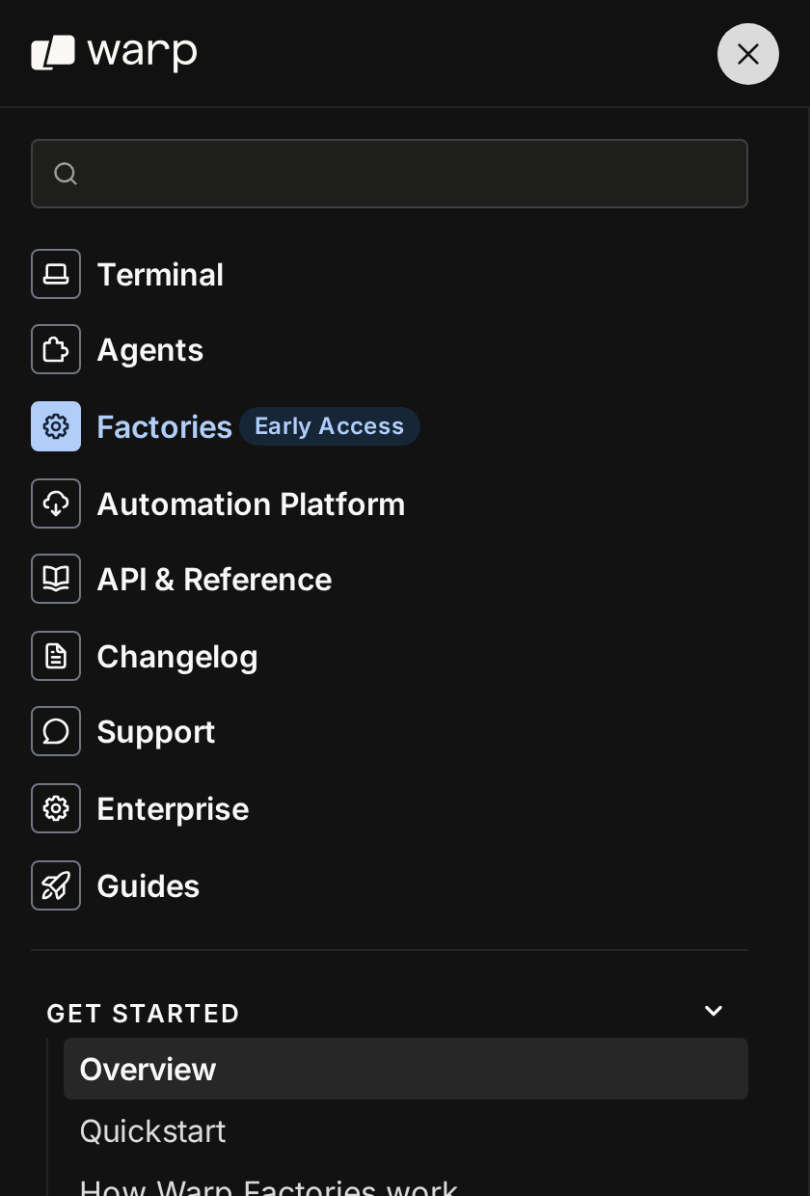
Task: Select the Automation Platform menu label
Action: (251, 504)
